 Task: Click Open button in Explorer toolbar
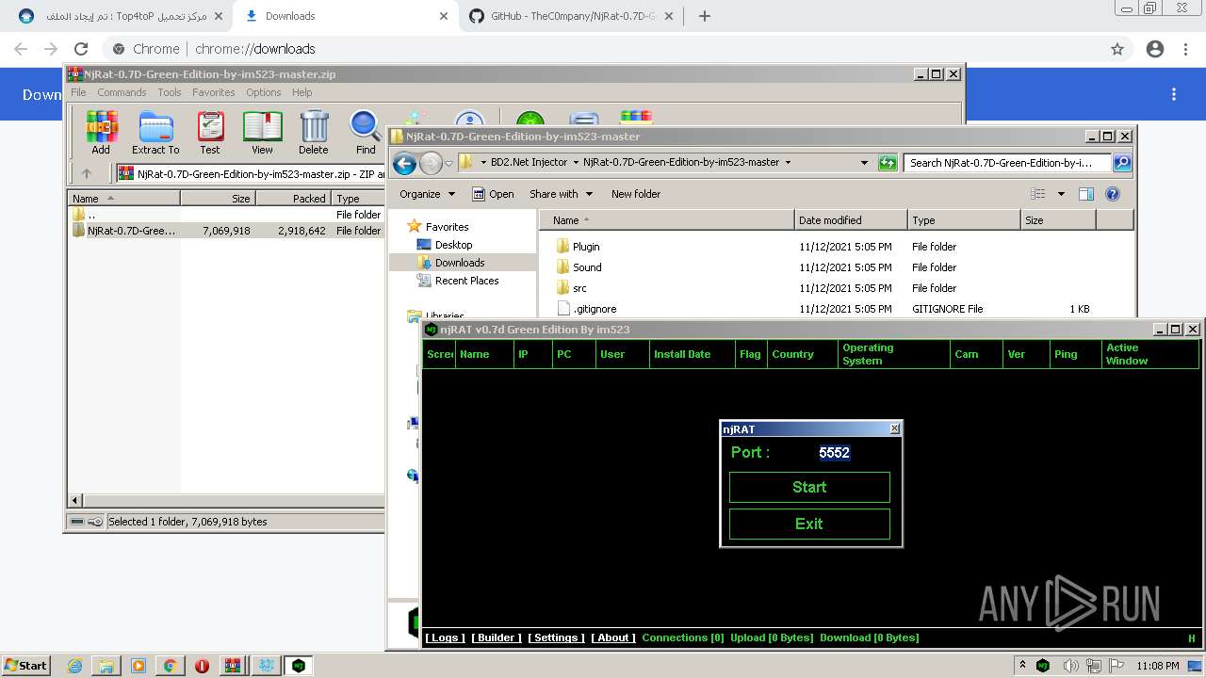pos(493,194)
